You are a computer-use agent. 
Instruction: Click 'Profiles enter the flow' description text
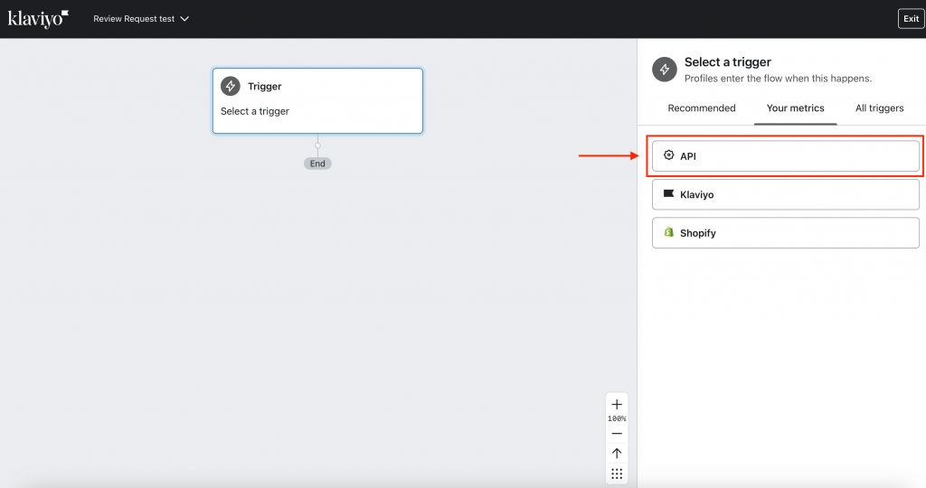tap(778, 79)
